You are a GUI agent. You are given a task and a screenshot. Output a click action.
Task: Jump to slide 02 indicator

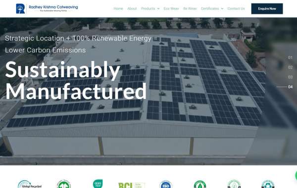290,67
